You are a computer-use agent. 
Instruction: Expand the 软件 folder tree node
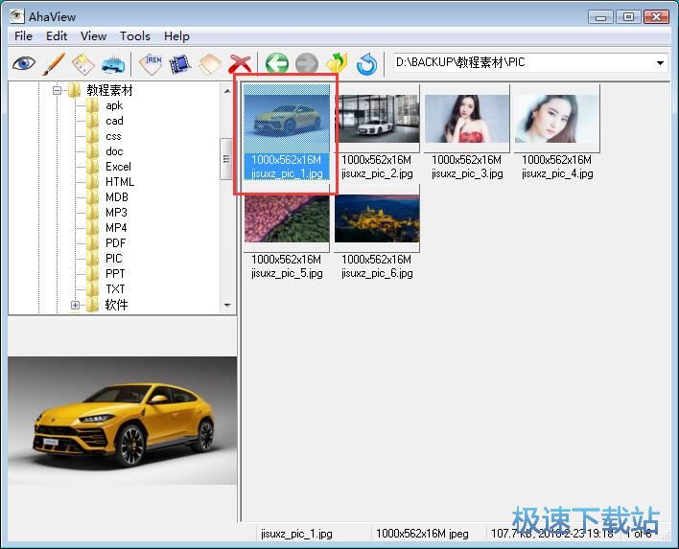click(x=75, y=306)
